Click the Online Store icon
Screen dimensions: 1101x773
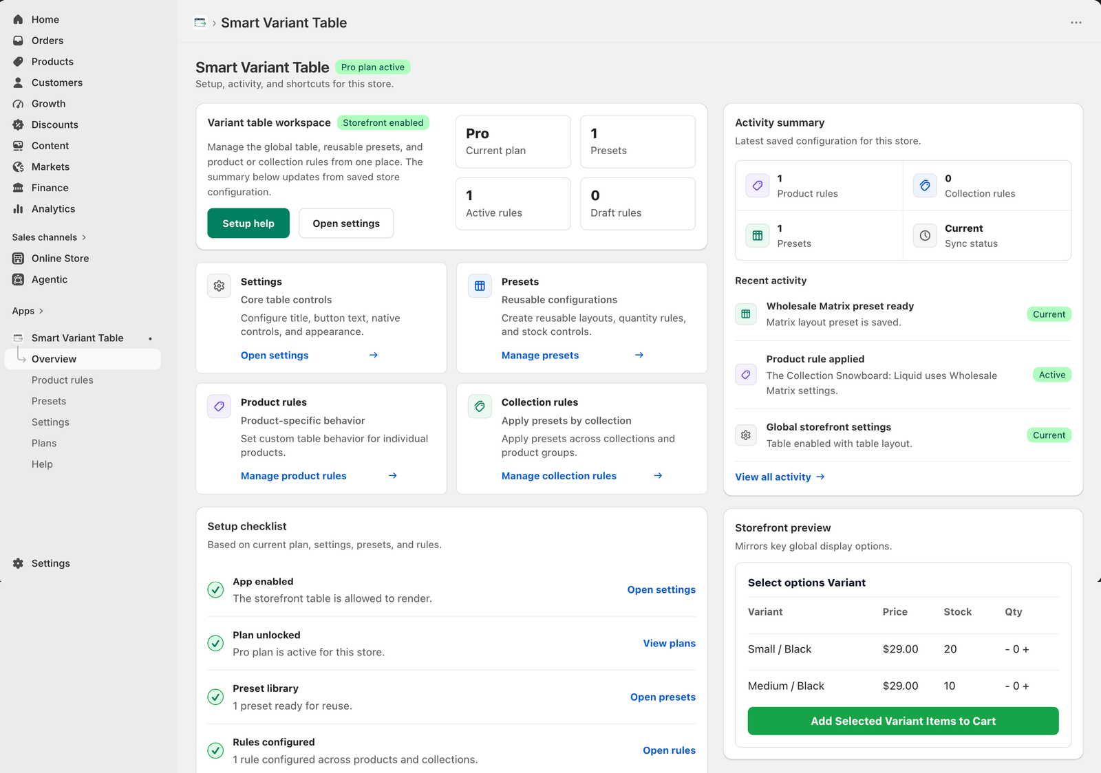[x=18, y=259]
